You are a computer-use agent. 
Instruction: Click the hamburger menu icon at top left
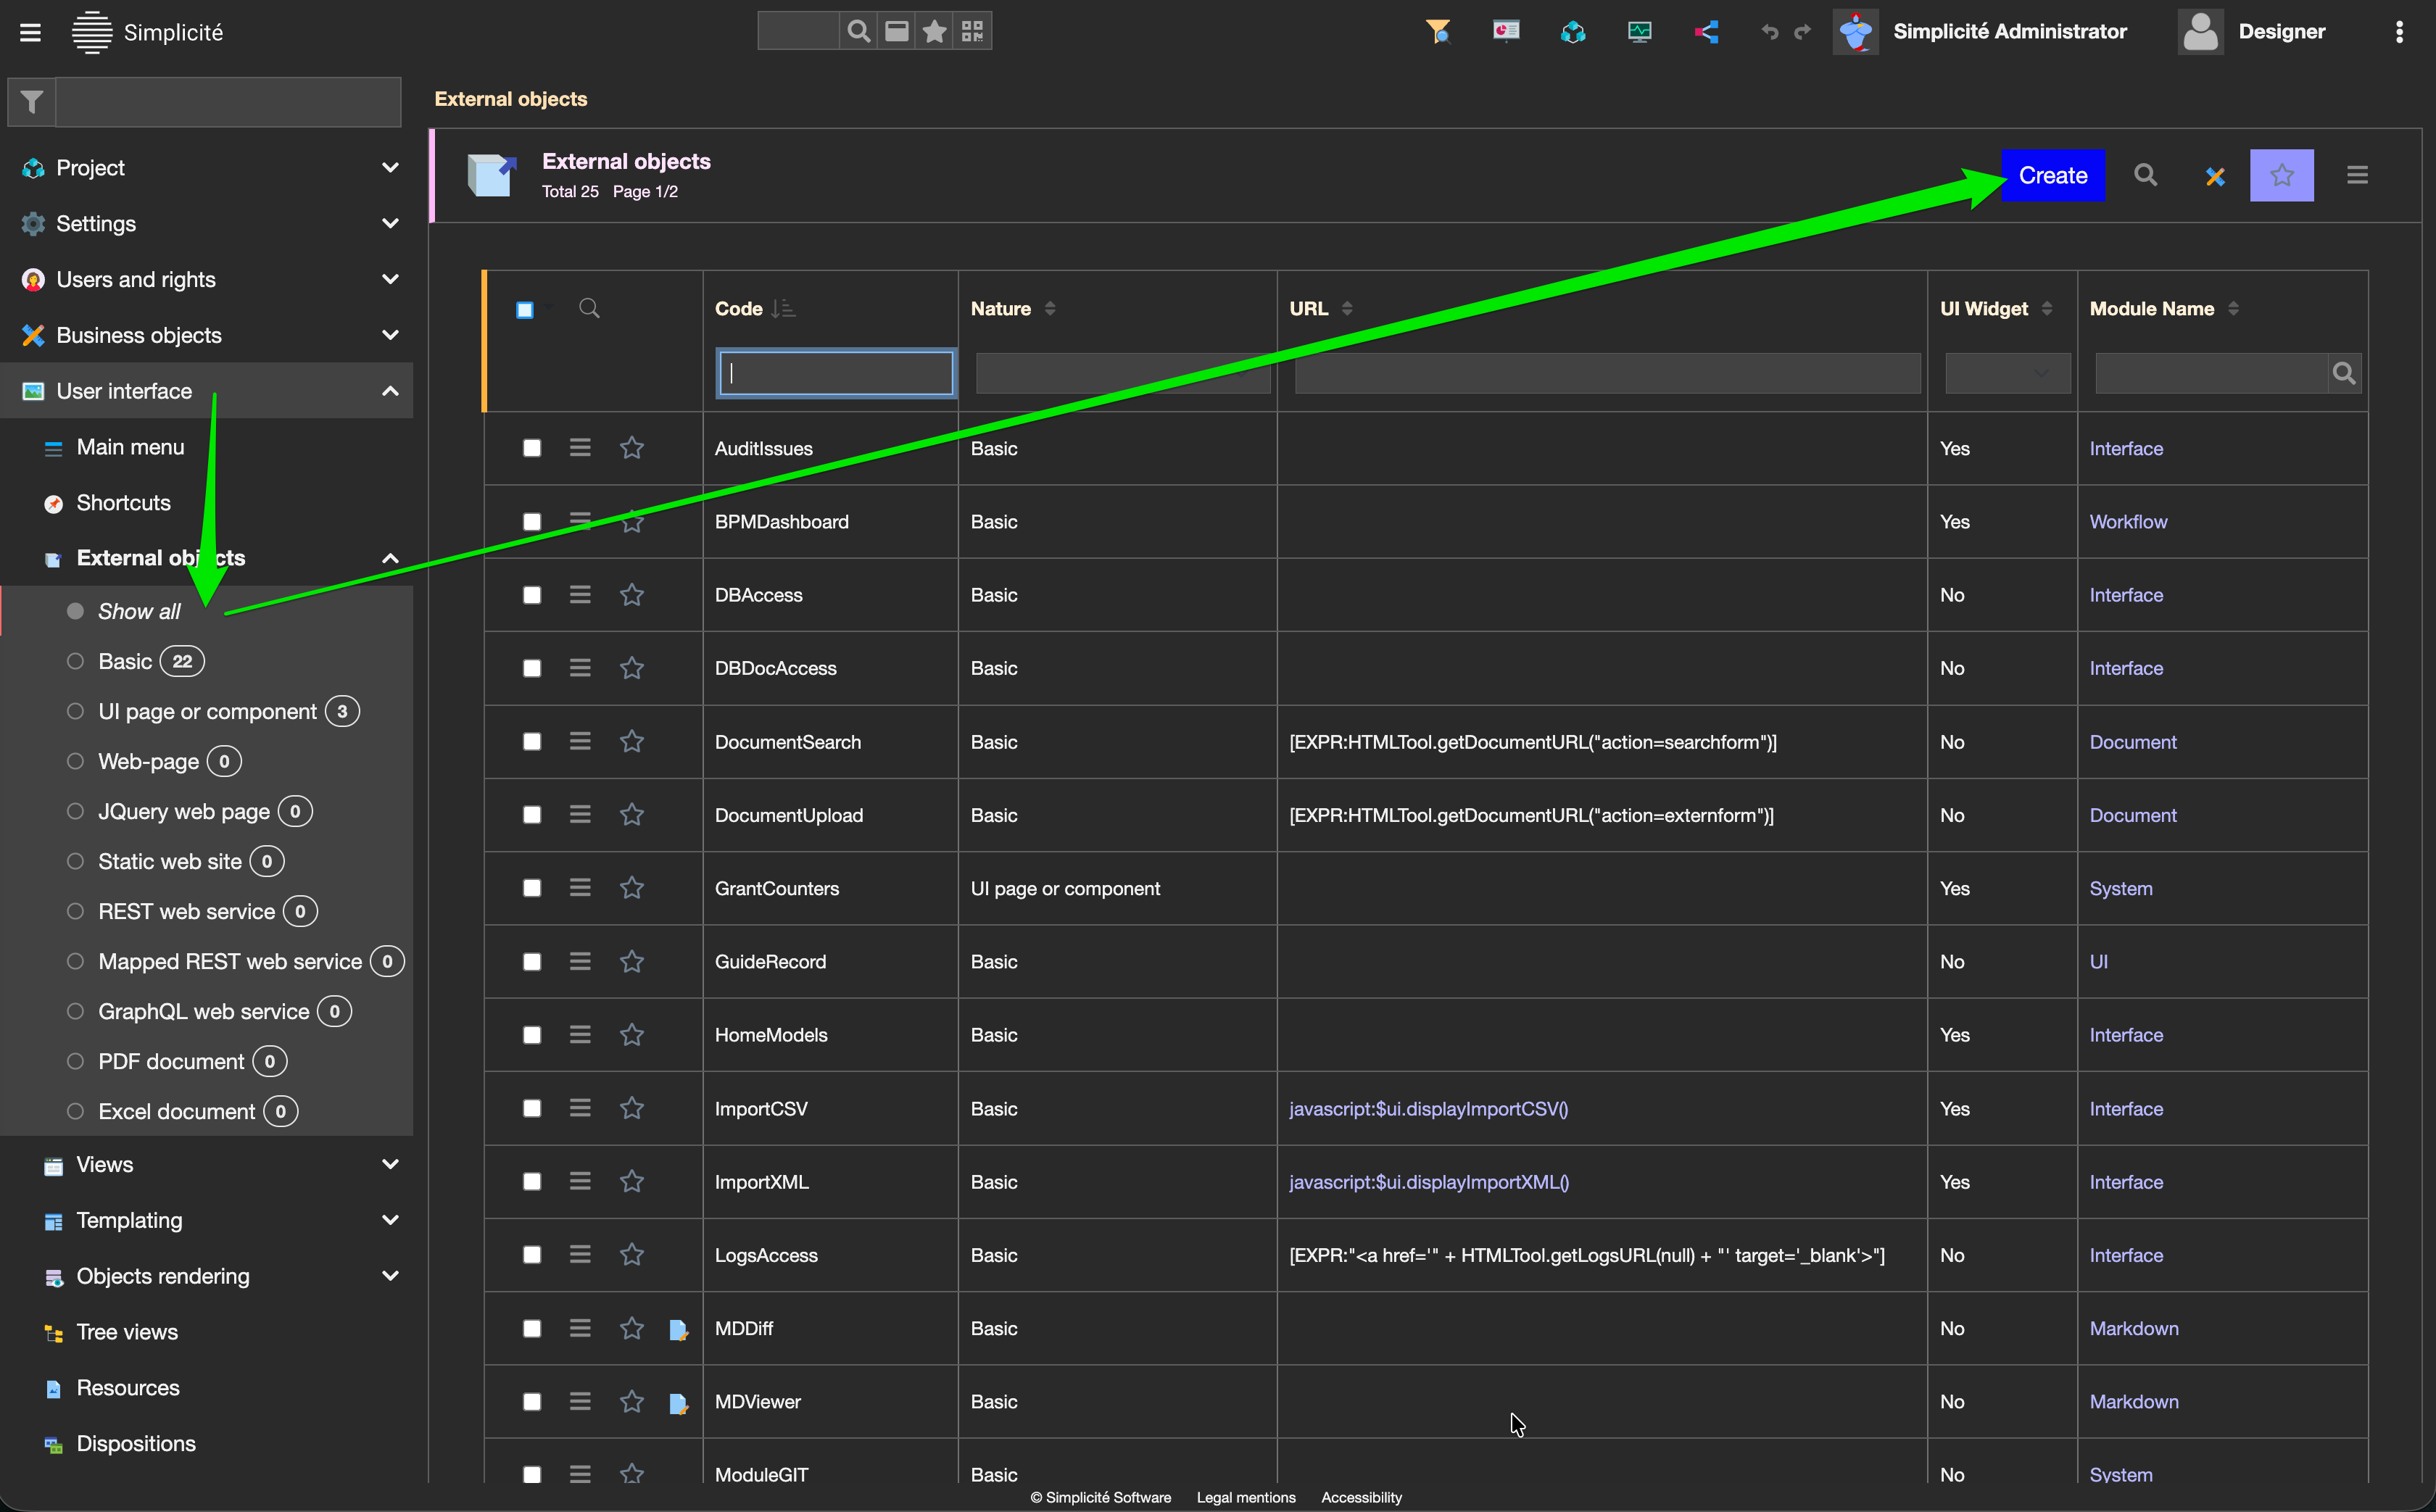pos(30,32)
